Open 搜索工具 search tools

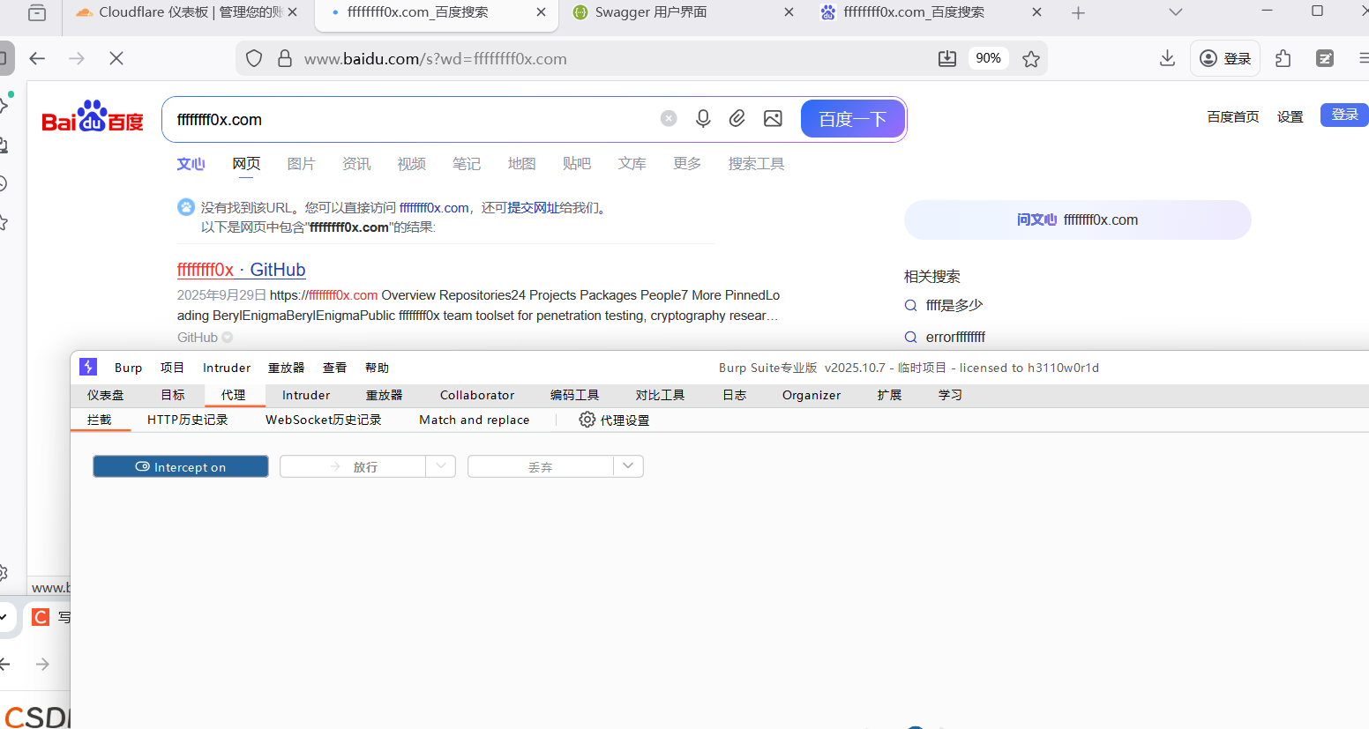tap(756, 164)
